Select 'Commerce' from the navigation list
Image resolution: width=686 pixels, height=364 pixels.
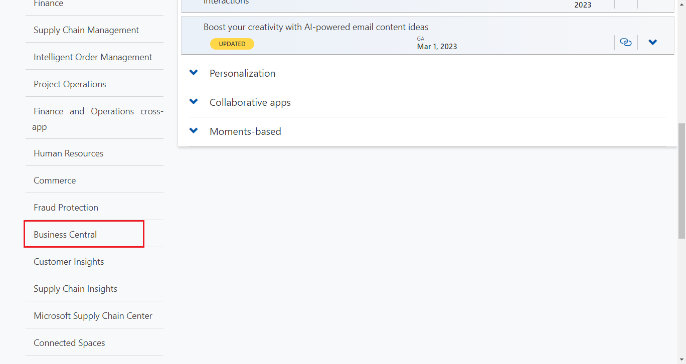click(55, 180)
